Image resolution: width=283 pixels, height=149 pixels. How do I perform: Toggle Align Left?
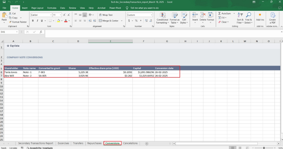(x=76, y=21)
